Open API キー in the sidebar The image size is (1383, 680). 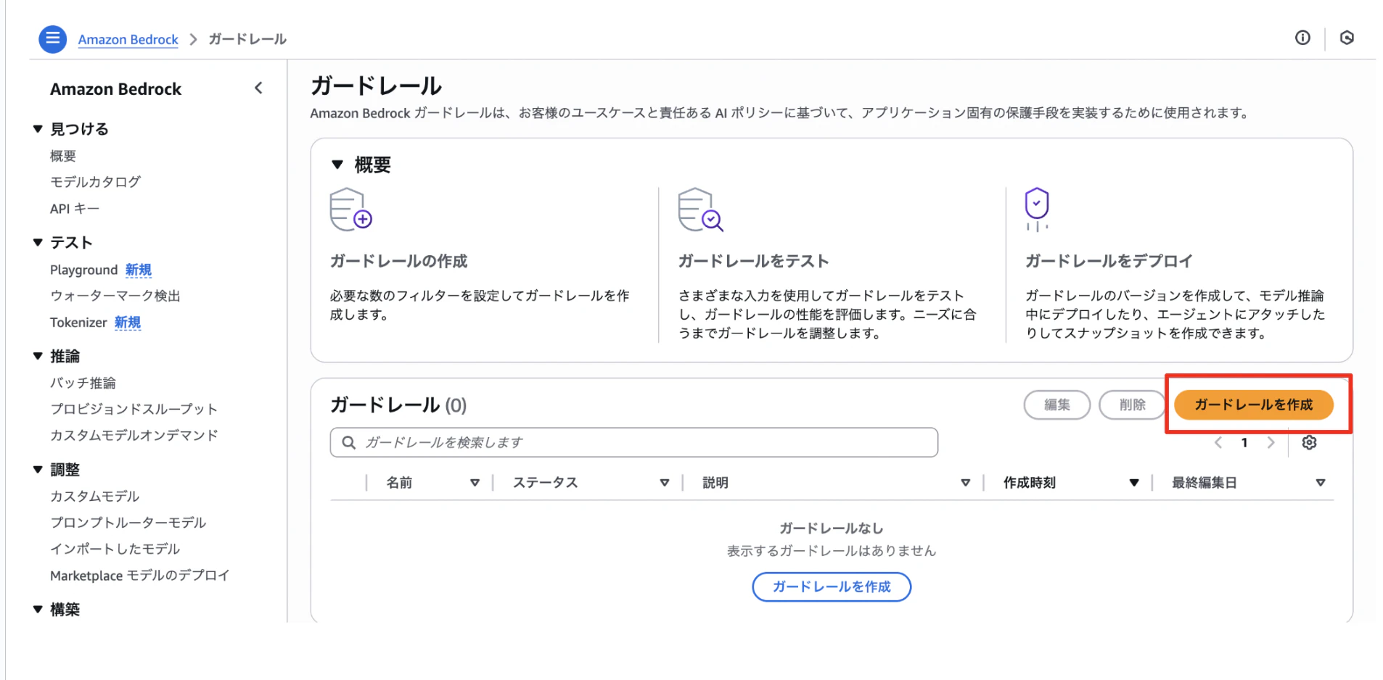point(75,209)
